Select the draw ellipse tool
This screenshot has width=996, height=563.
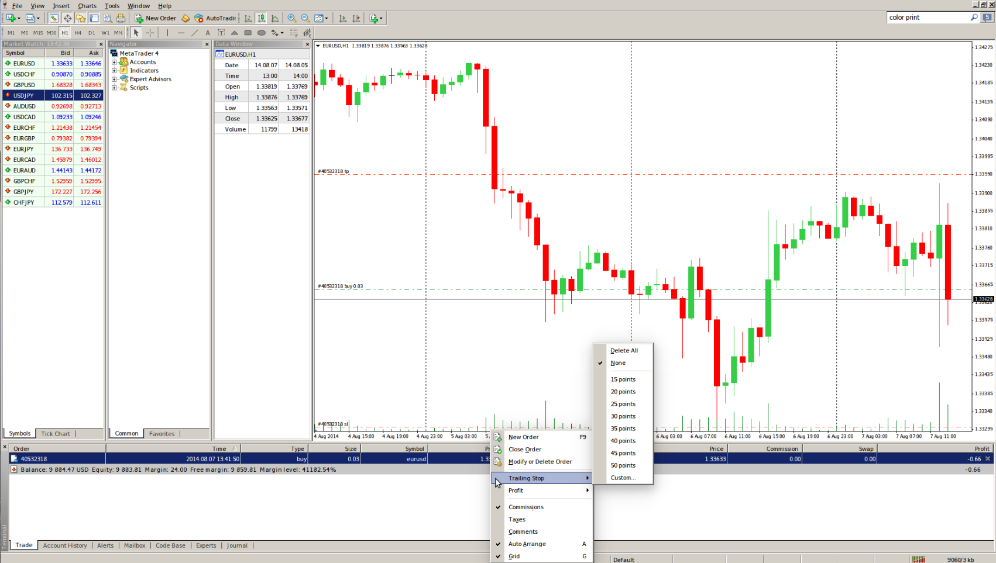tap(262, 33)
